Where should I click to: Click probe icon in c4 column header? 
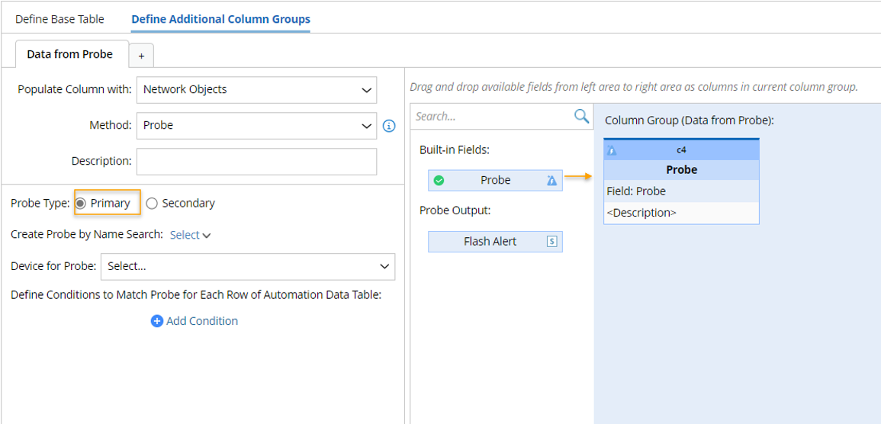click(612, 150)
